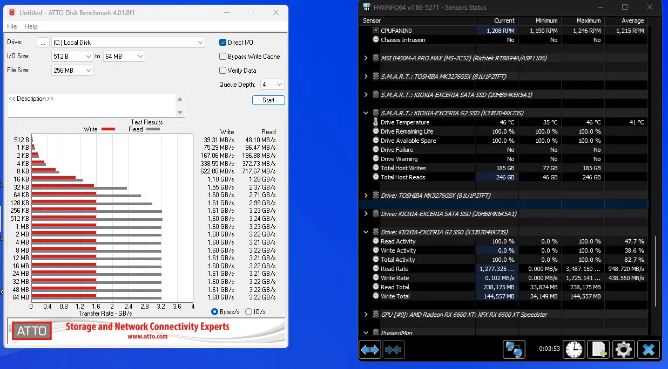
Task: Open the File menu in ATTO
Action: [x=12, y=26]
